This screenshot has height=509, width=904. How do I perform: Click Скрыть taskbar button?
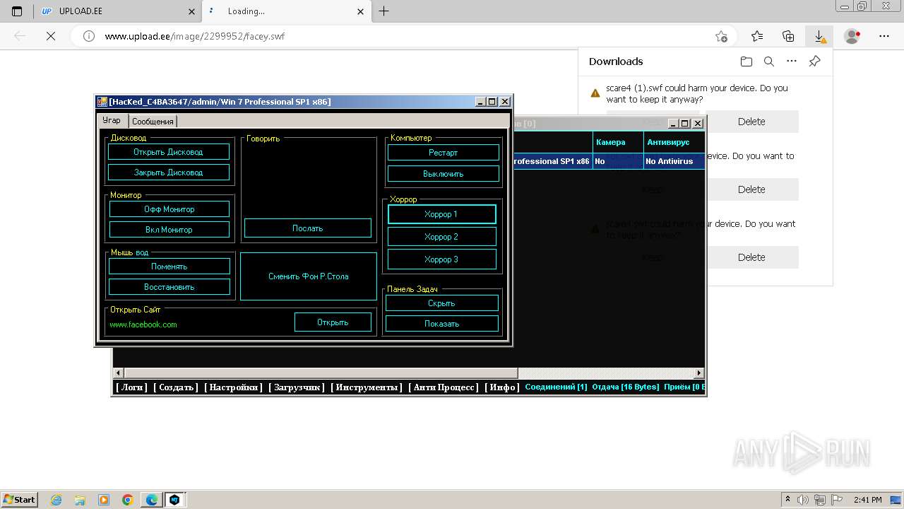pyautogui.click(x=442, y=303)
